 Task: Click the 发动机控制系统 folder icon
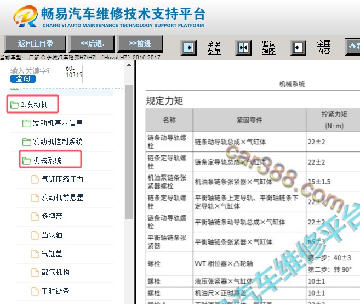tap(27, 142)
